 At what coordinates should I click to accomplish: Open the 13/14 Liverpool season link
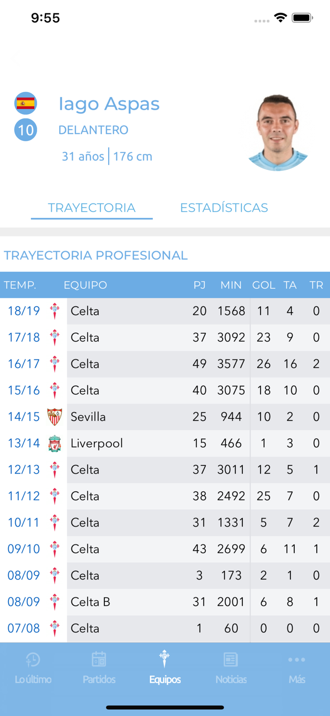(23, 443)
